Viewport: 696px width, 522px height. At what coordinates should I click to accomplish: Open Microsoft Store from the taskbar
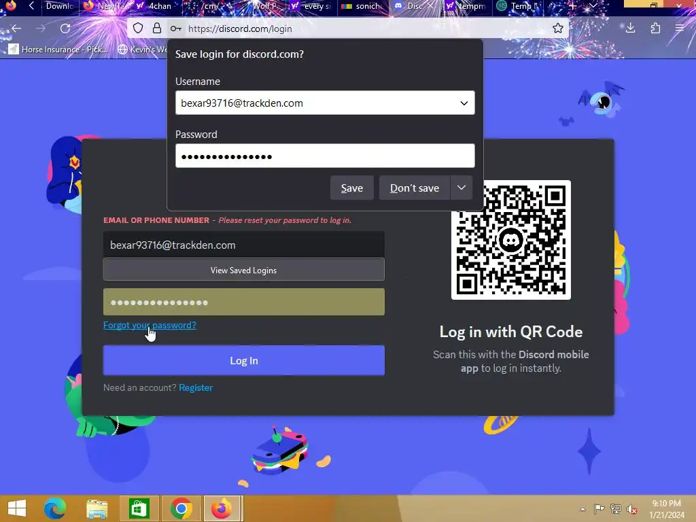click(x=139, y=508)
